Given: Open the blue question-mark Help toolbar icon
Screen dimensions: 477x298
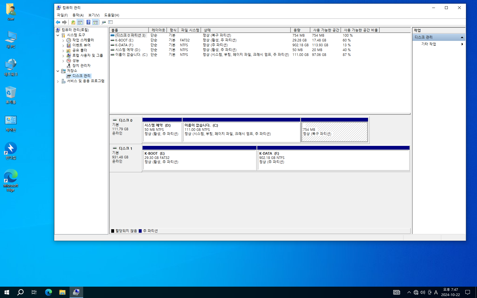Looking at the screenshot, I should pyautogui.click(x=89, y=22).
